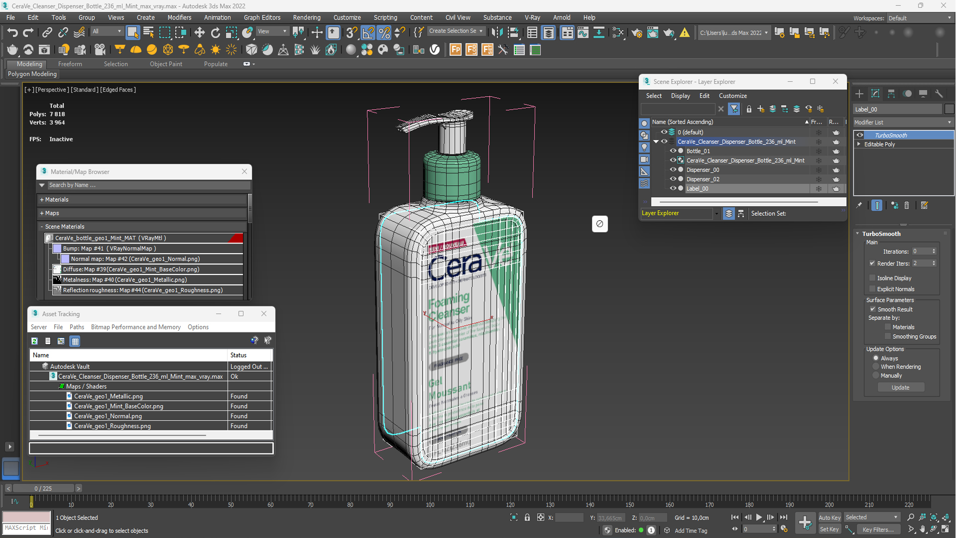Expand Materials group in Material Browser
The image size is (956, 538).
coord(42,200)
